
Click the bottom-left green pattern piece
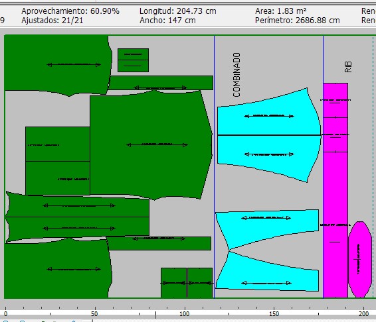click(58, 269)
